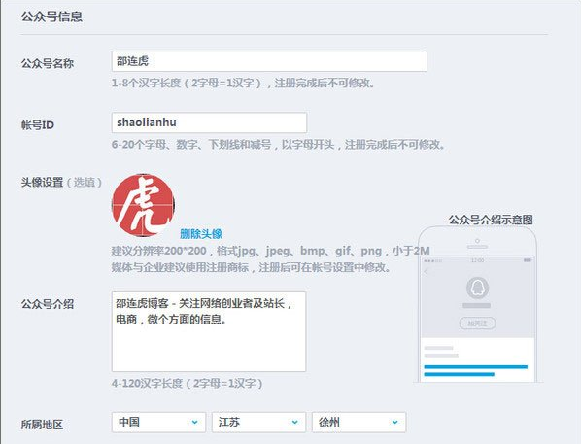
Task: Click the longer blue bar in preview
Action: tap(476, 367)
